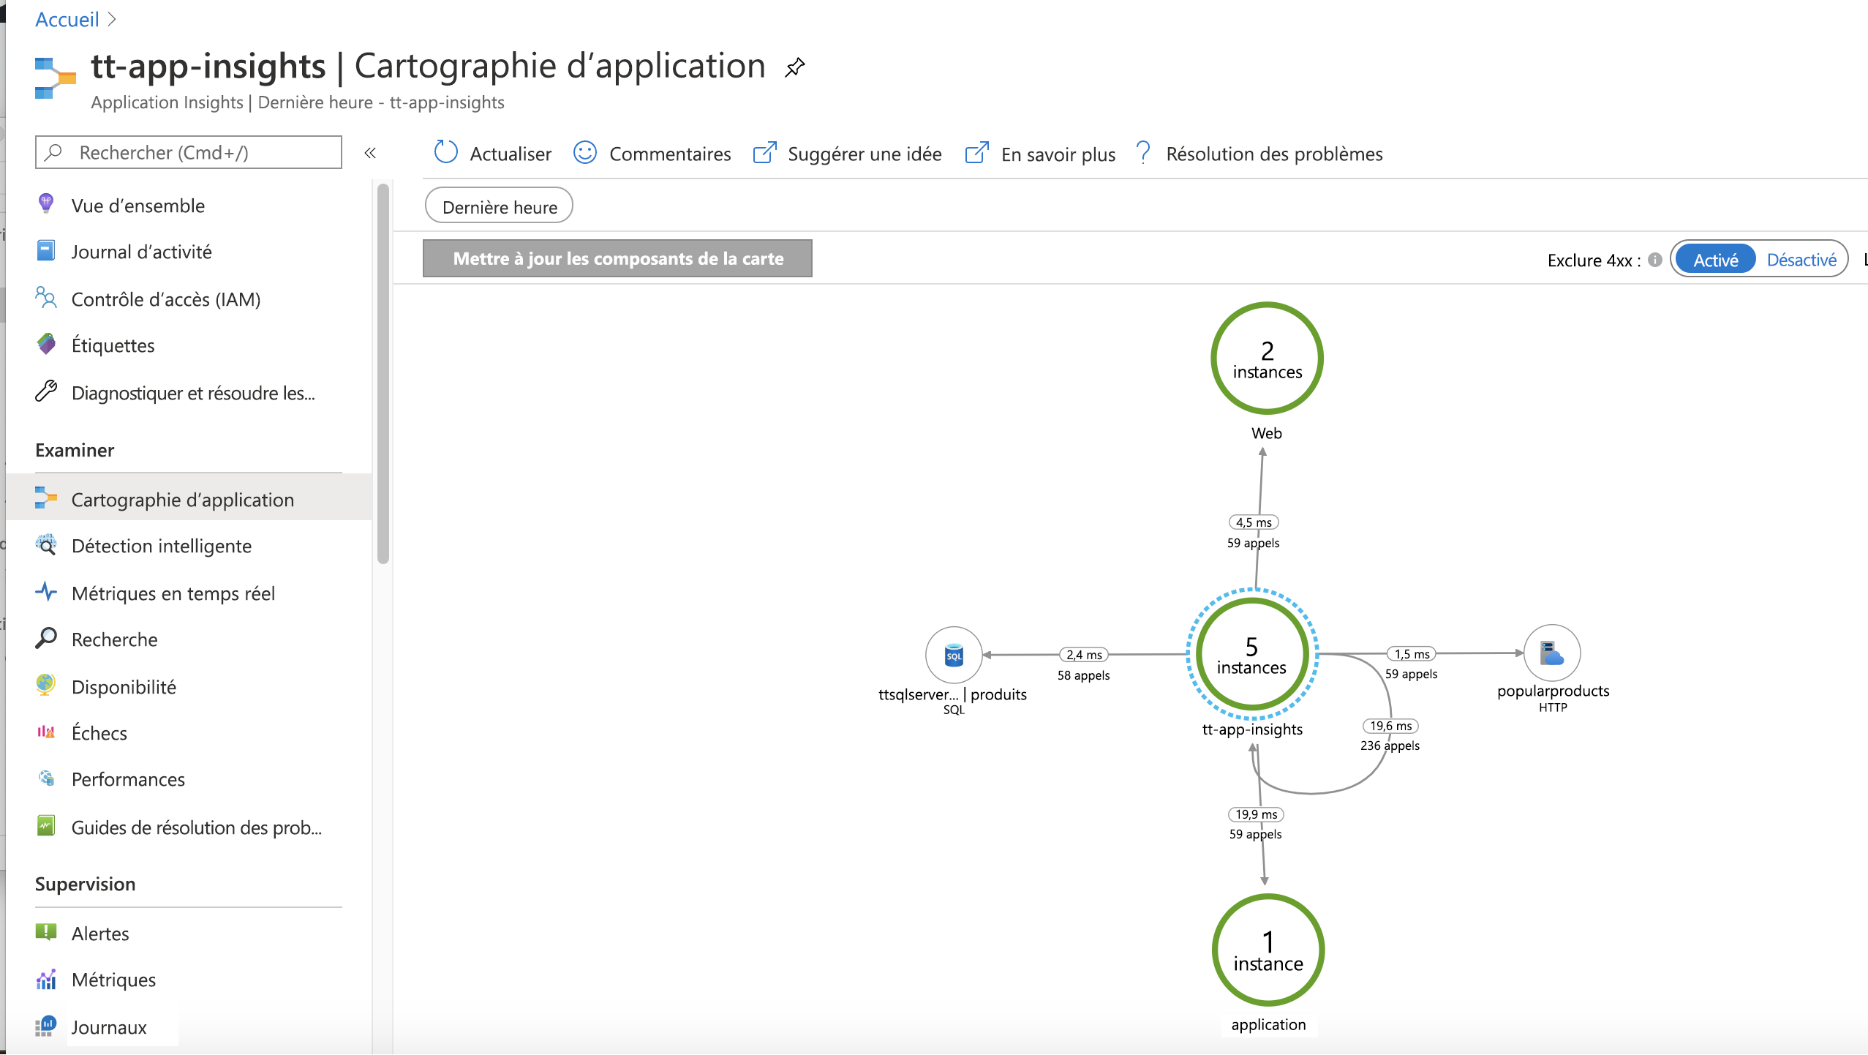The image size is (1868, 1055).
Task: Open Vue d'ensemble page
Action: tap(138, 206)
